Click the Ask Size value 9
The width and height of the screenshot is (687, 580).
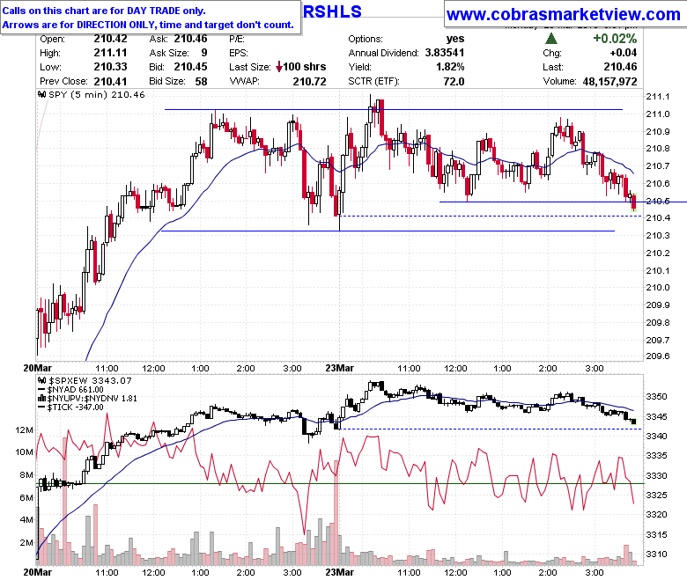(x=204, y=53)
